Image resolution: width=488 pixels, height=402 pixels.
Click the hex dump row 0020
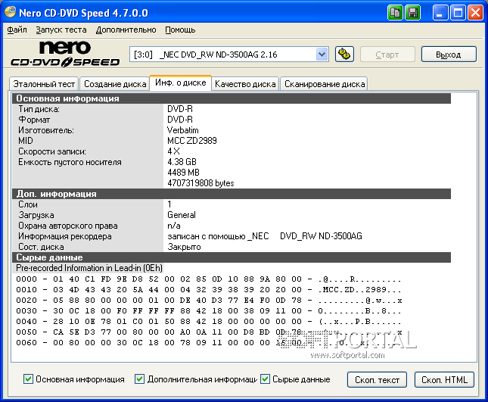[209, 301]
